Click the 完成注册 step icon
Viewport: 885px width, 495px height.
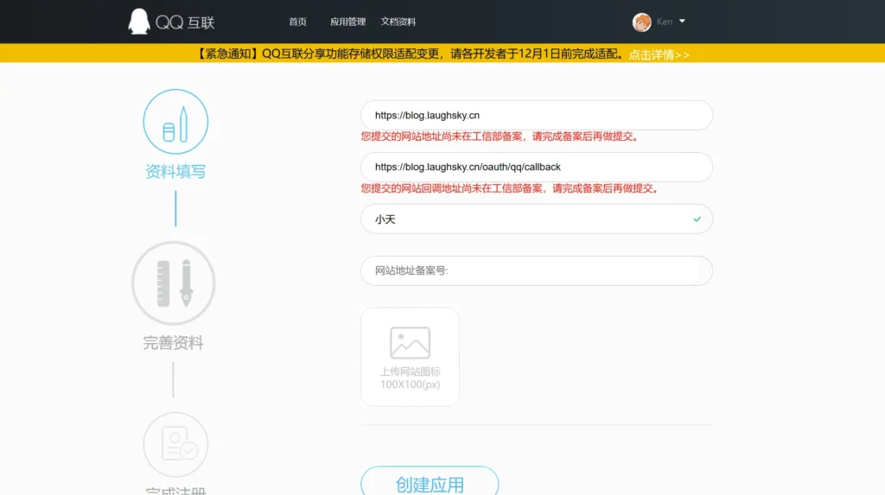[175, 444]
